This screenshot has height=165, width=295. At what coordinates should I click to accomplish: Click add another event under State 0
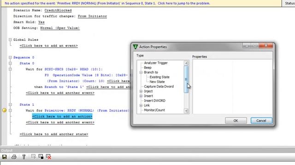[60, 93]
